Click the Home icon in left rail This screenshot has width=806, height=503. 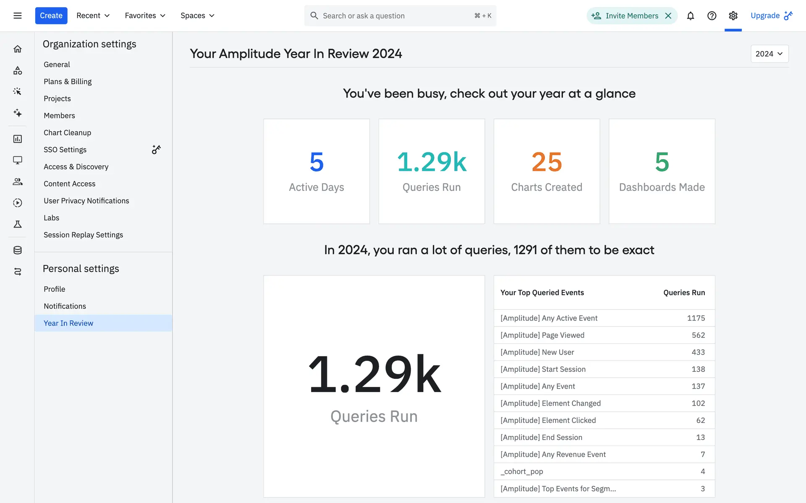coord(17,49)
